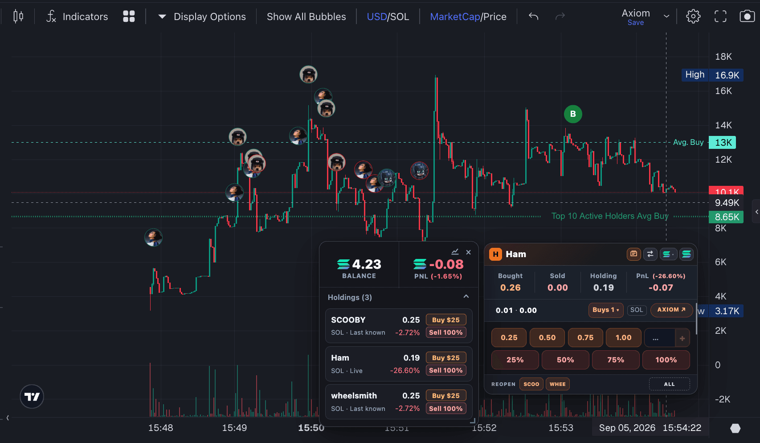Click the swap arrows icon in Ham panel
This screenshot has height=443, width=760.
coord(650,254)
